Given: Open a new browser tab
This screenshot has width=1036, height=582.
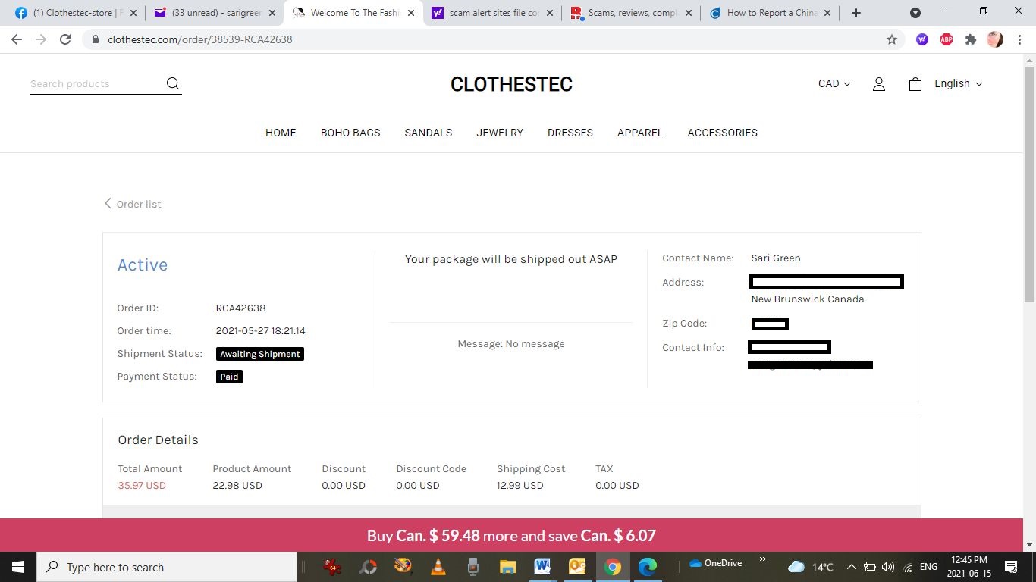Looking at the screenshot, I should point(856,13).
